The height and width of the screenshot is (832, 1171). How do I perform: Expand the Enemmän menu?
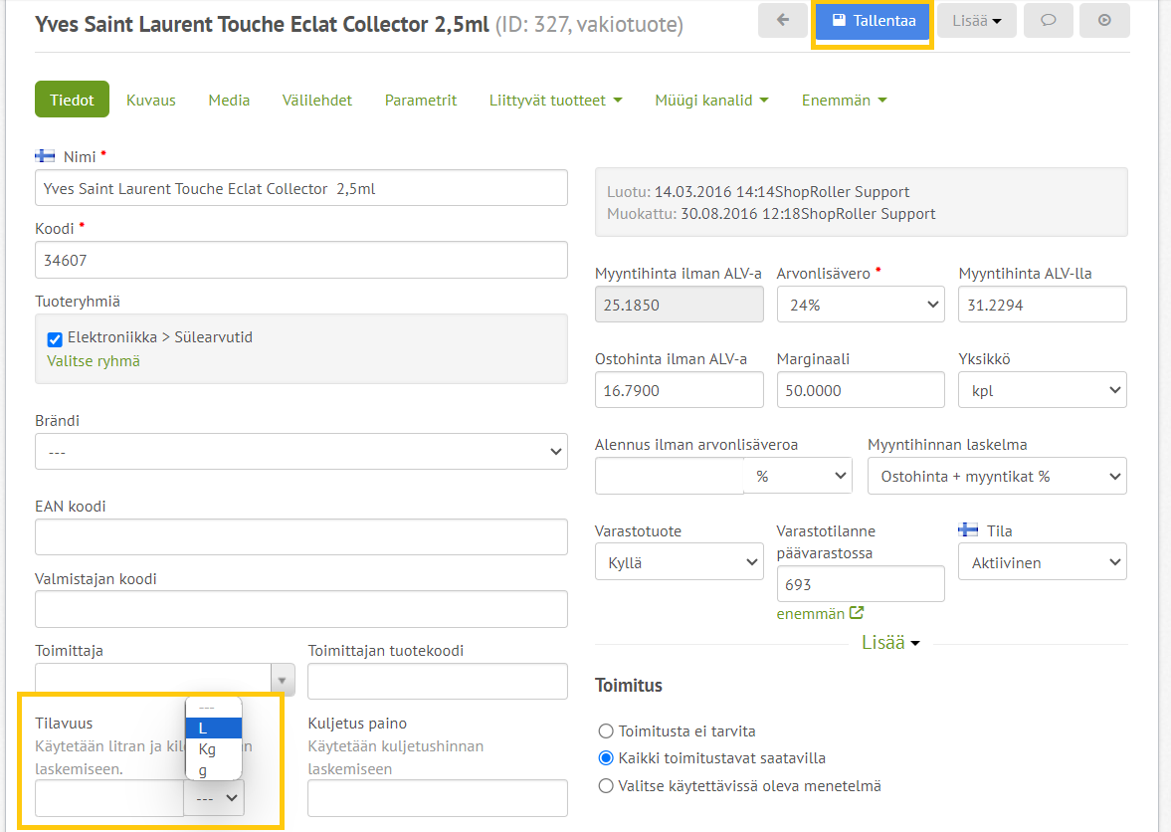coord(844,101)
